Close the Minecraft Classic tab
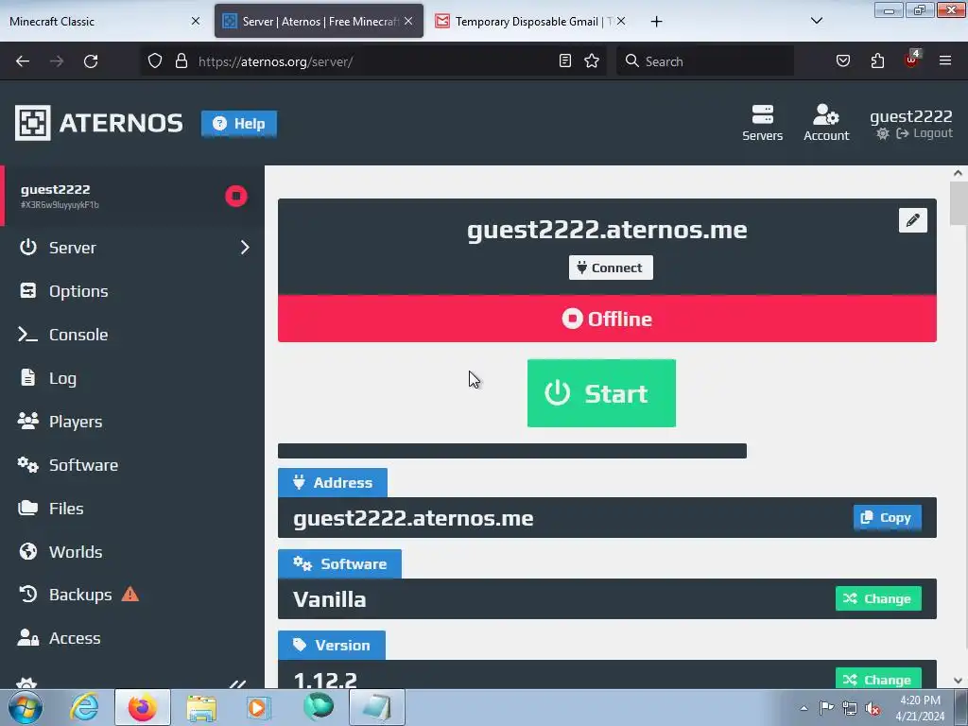Viewport: 968px width, 726px height. pyautogui.click(x=195, y=21)
